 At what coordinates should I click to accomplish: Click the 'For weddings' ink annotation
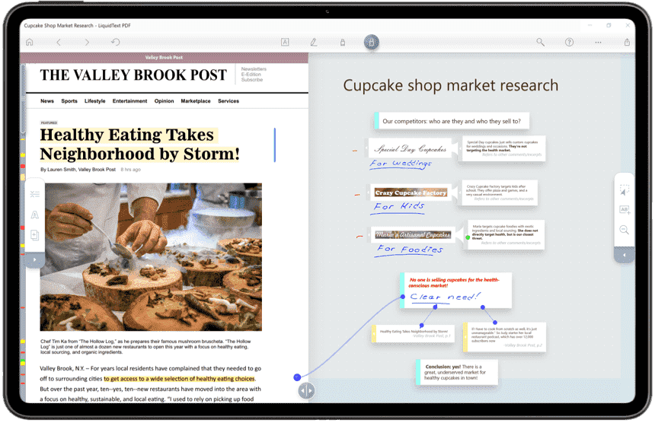click(400, 164)
